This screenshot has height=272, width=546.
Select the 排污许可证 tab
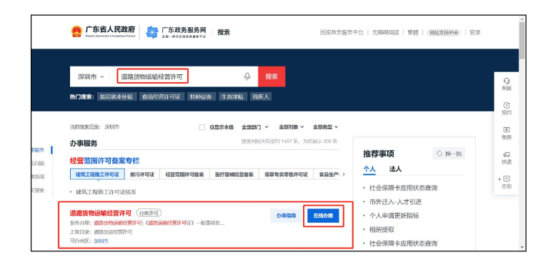pyautogui.click(x=142, y=175)
